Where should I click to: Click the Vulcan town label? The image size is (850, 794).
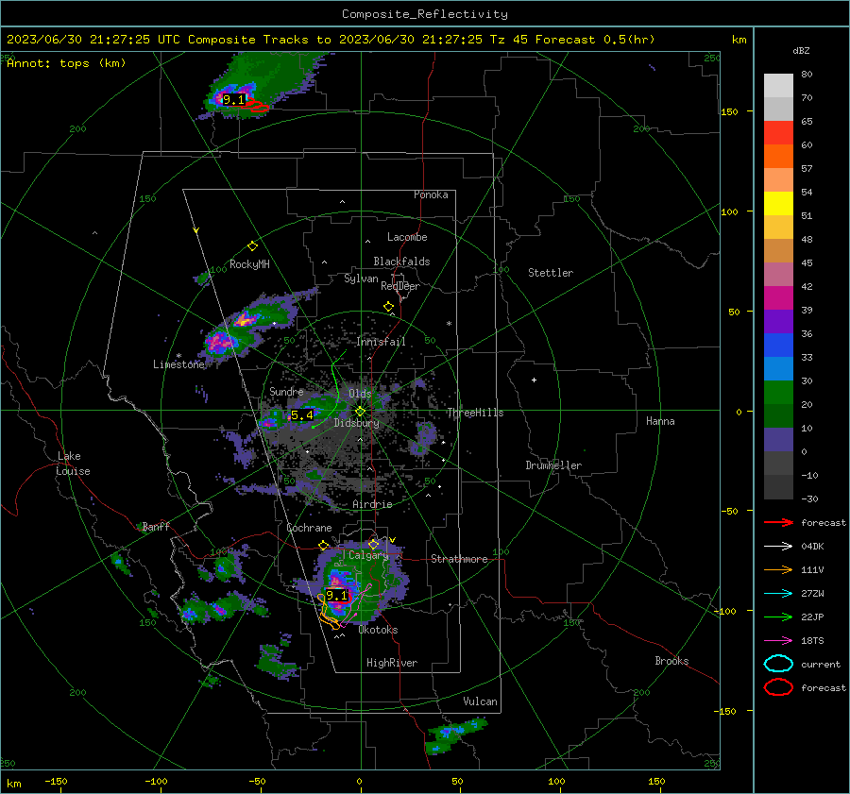(x=481, y=701)
